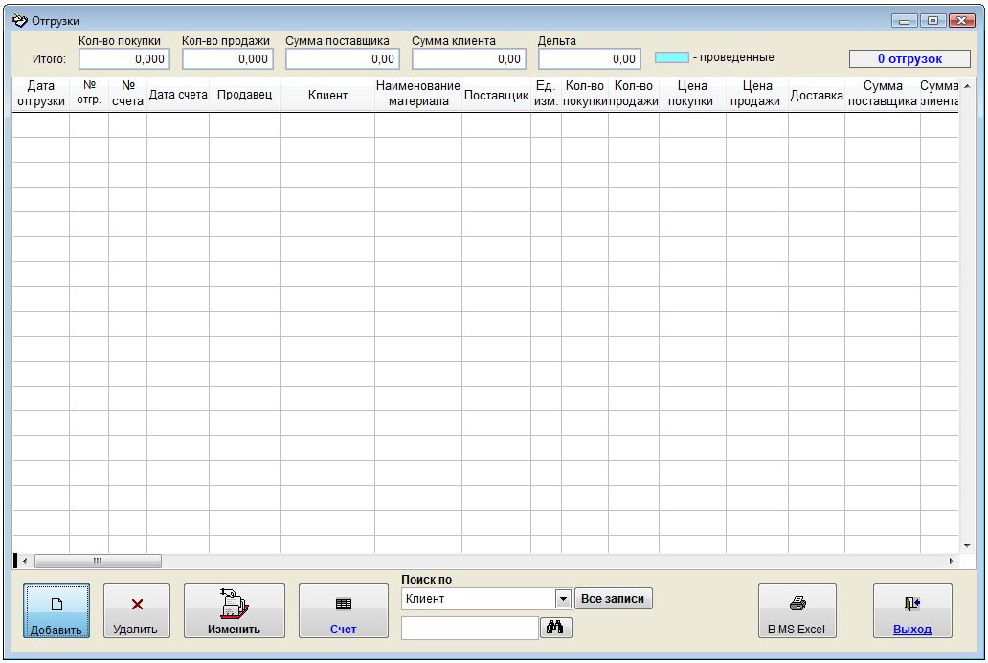This screenshot has height=663, width=988.
Task: Click the vertical scrollbar down arrow
Action: click(967, 546)
